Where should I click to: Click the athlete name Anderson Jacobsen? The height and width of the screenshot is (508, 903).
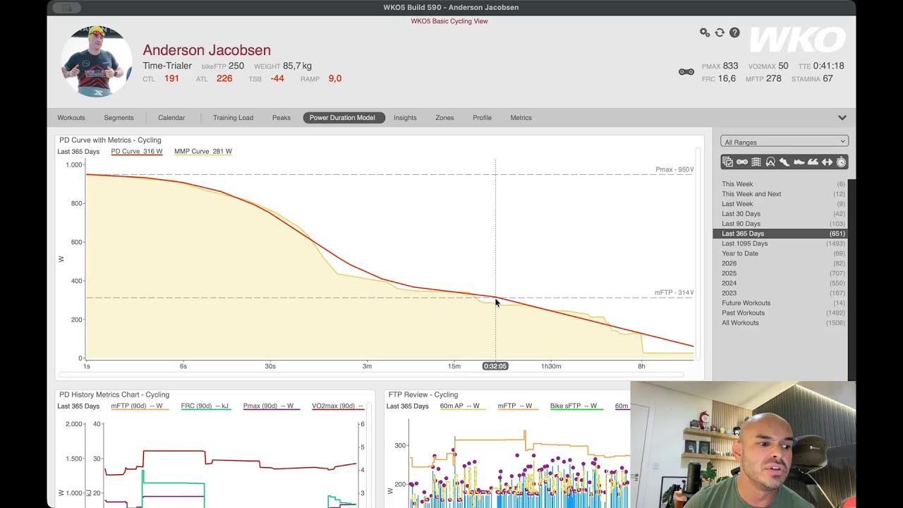[x=207, y=50]
